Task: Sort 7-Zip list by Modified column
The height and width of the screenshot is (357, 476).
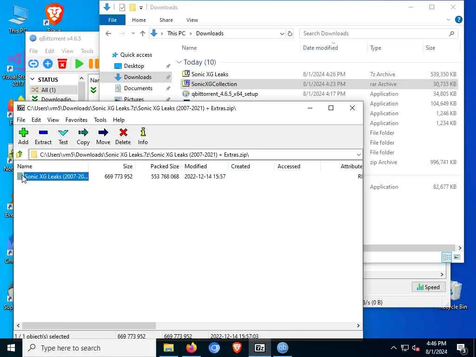Action: [x=196, y=166]
